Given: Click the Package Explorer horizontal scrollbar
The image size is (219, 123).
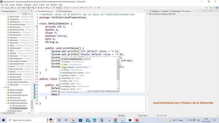Looking at the screenshot, I should coord(8,113).
